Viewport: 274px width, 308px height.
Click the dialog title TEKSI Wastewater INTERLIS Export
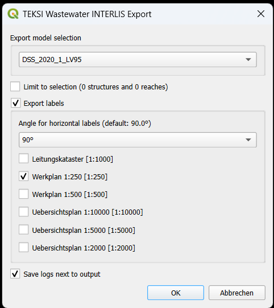click(x=87, y=14)
